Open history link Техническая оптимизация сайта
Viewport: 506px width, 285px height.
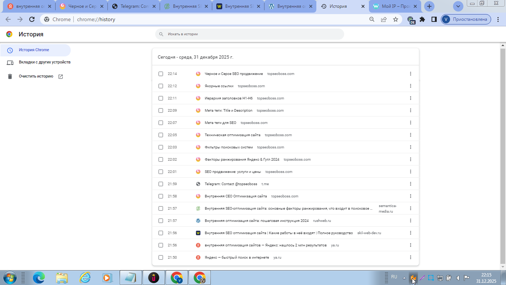click(x=233, y=135)
